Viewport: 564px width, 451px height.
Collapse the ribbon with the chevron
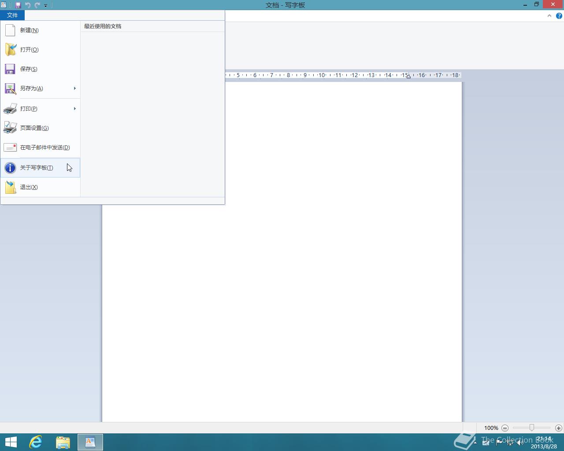coord(549,16)
